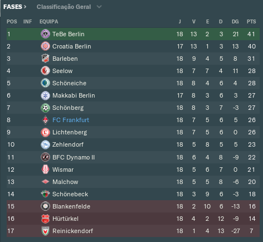Click the Croatia Berlin club badge
Viewport: 263px width, 242px height.
[x=45, y=46]
